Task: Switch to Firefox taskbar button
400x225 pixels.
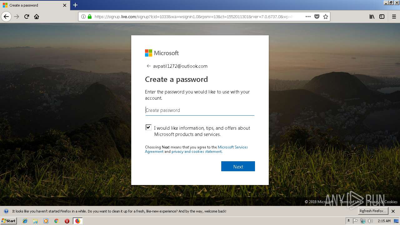Action: tap(77, 221)
